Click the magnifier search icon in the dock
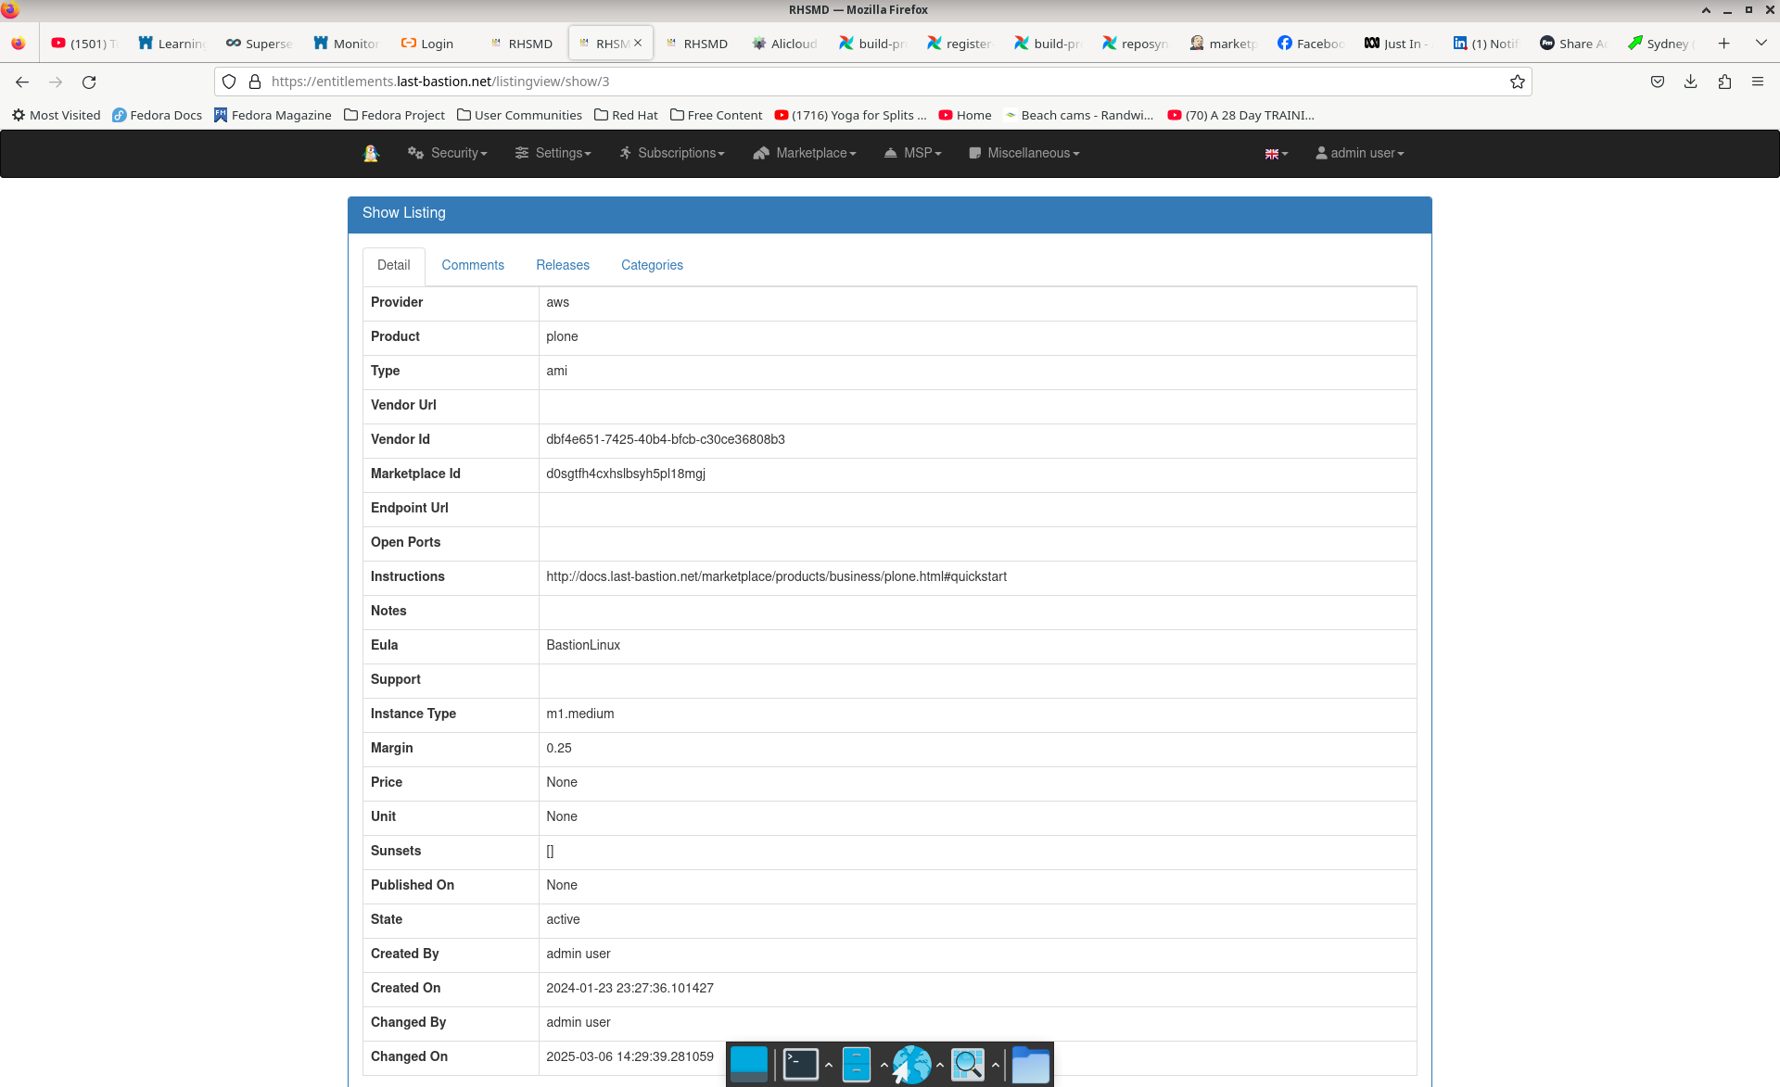The width and height of the screenshot is (1780, 1087). tap(968, 1064)
